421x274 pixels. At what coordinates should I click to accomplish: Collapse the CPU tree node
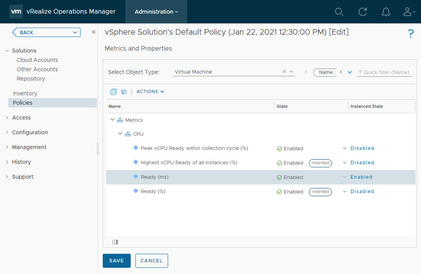(120, 134)
